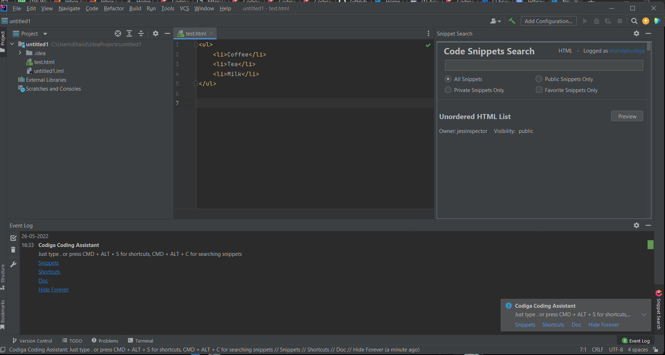Hide the Project panel with minus icon
This screenshot has width=665, height=355.
167,33
